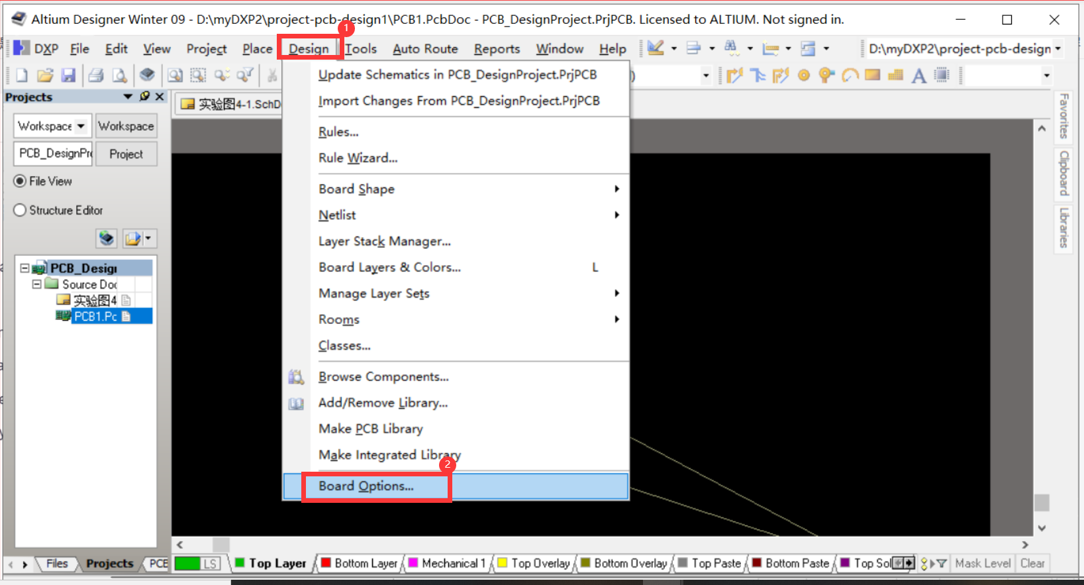Click the green LS layer set swatch
This screenshot has width=1084, height=585.
coord(197,563)
